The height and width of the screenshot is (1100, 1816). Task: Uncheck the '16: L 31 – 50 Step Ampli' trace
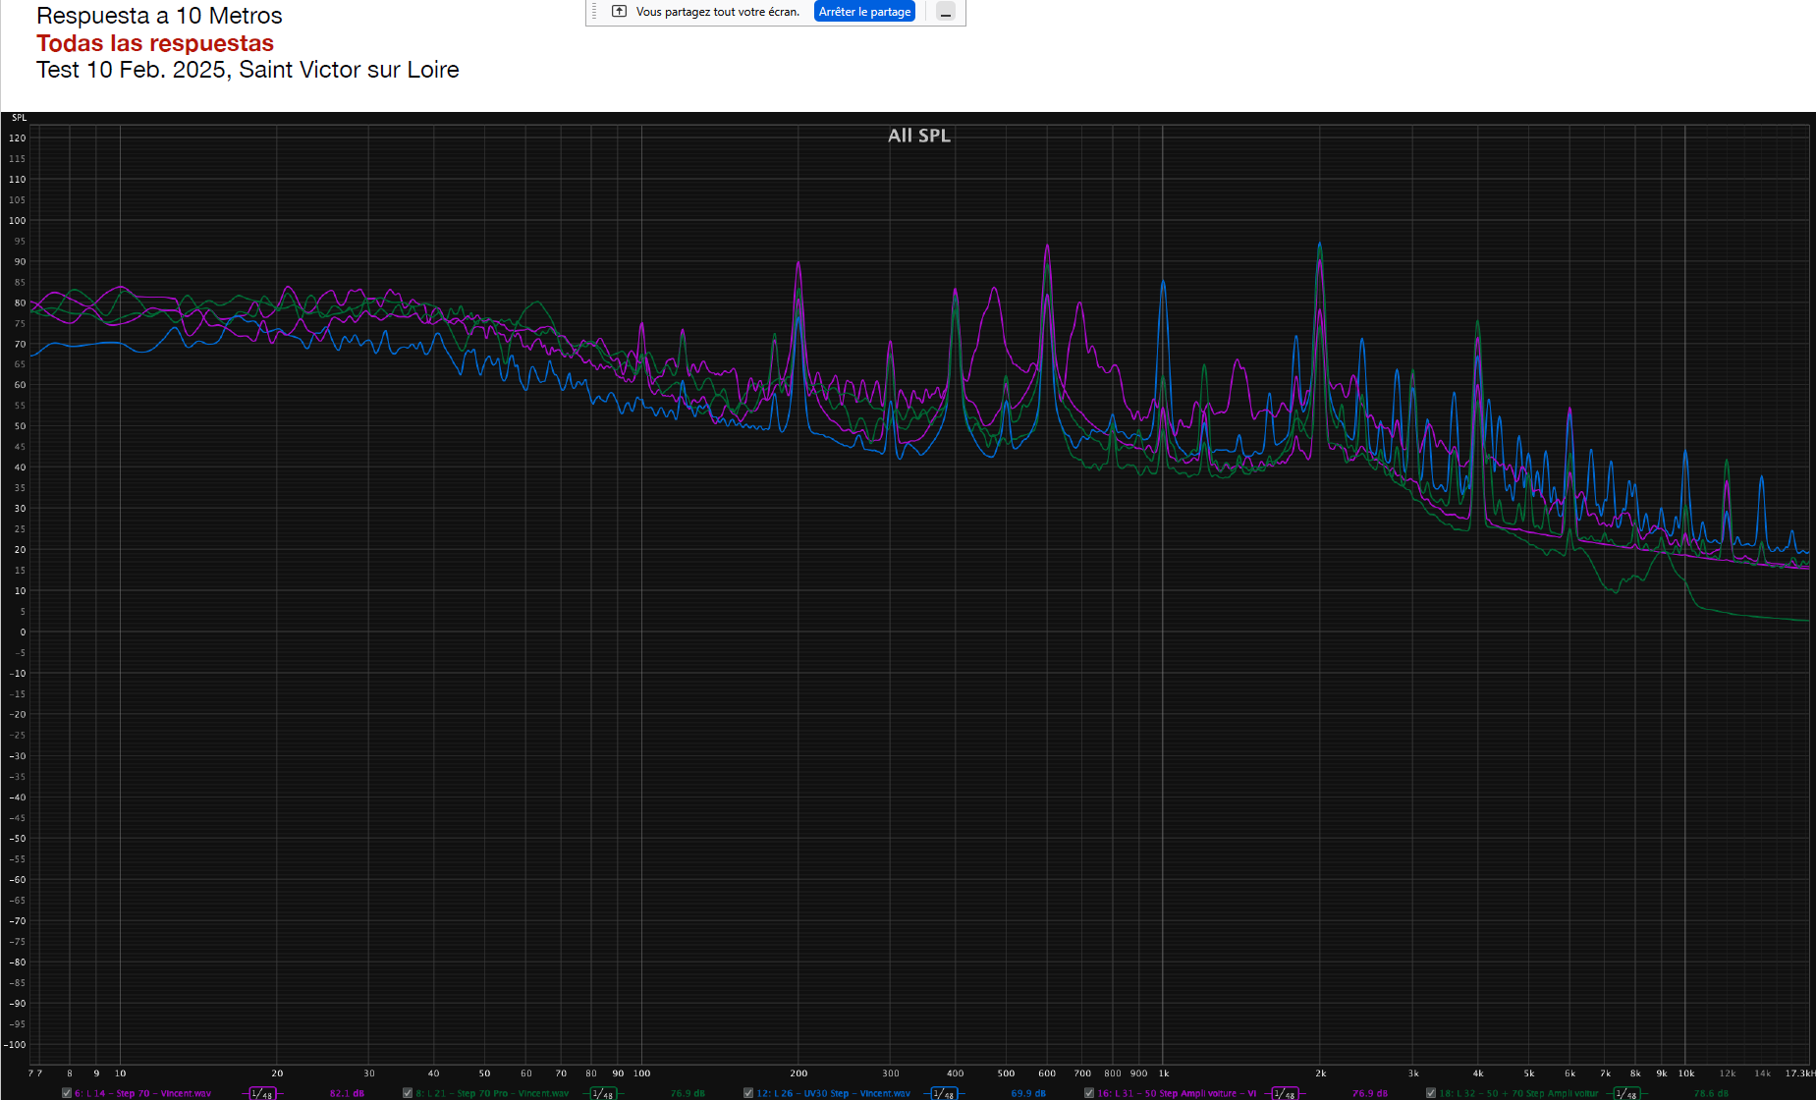click(x=1089, y=1093)
